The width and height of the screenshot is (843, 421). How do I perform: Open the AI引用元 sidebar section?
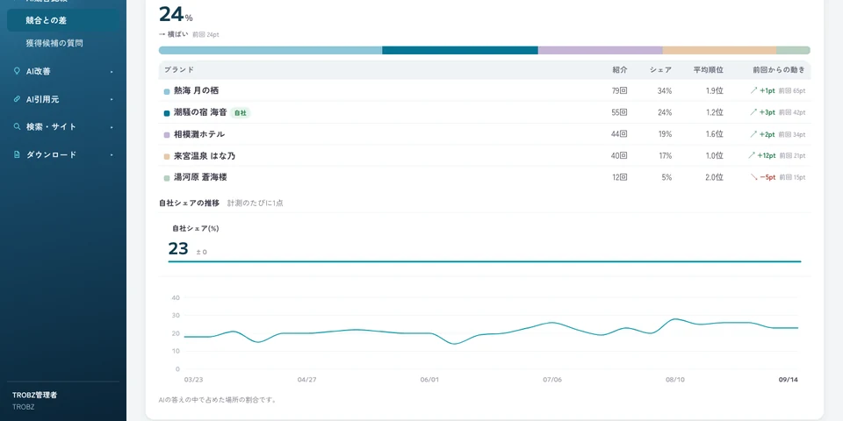click(63, 99)
